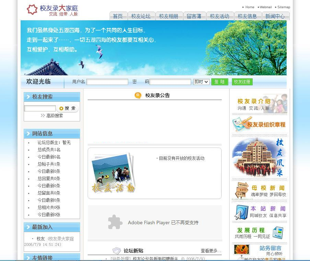Click the speech icon next to 论坛新贴

[117, 251]
